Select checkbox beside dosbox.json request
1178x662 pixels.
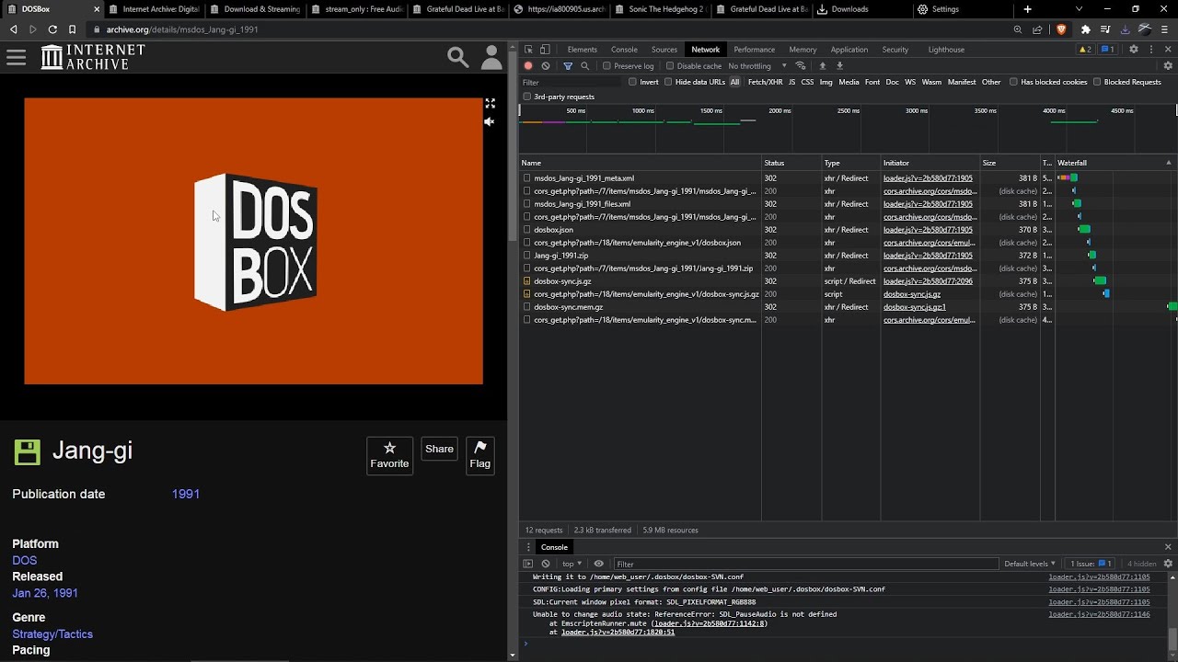click(527, 230)
